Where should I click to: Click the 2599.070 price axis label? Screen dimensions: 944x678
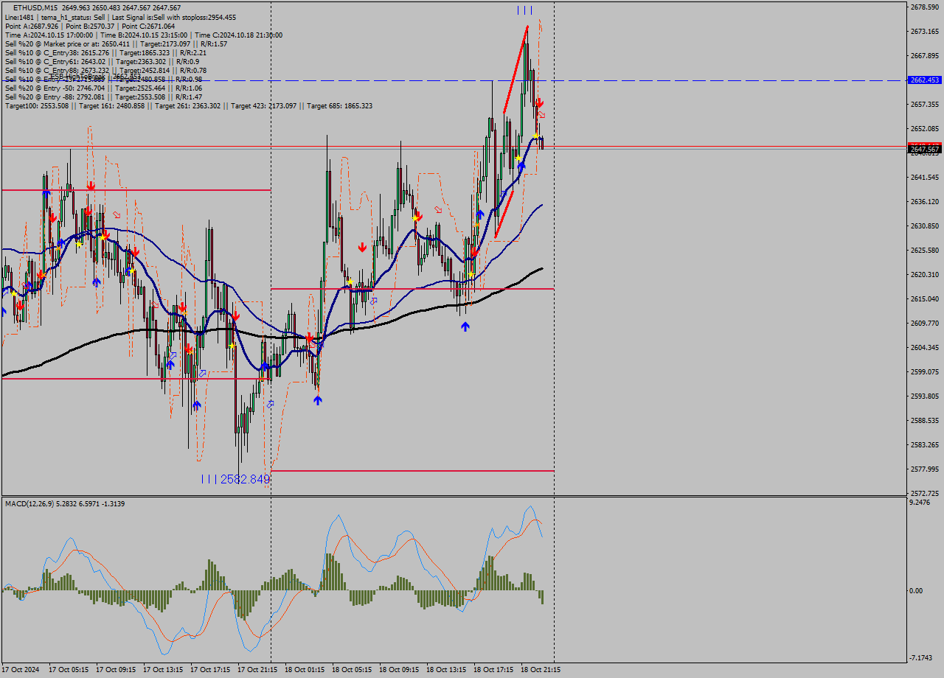[925, 372]
